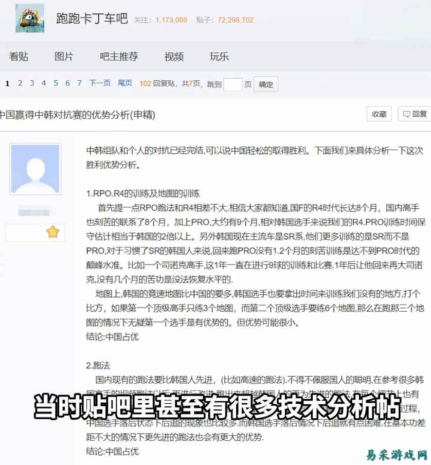Click the 跑跑卡丁车吧 forum avatar icon
This screenshot has width=431, height=465.
tap(30, 19)
